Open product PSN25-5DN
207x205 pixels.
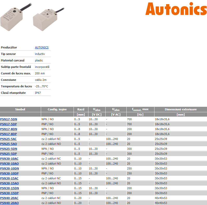9,149
